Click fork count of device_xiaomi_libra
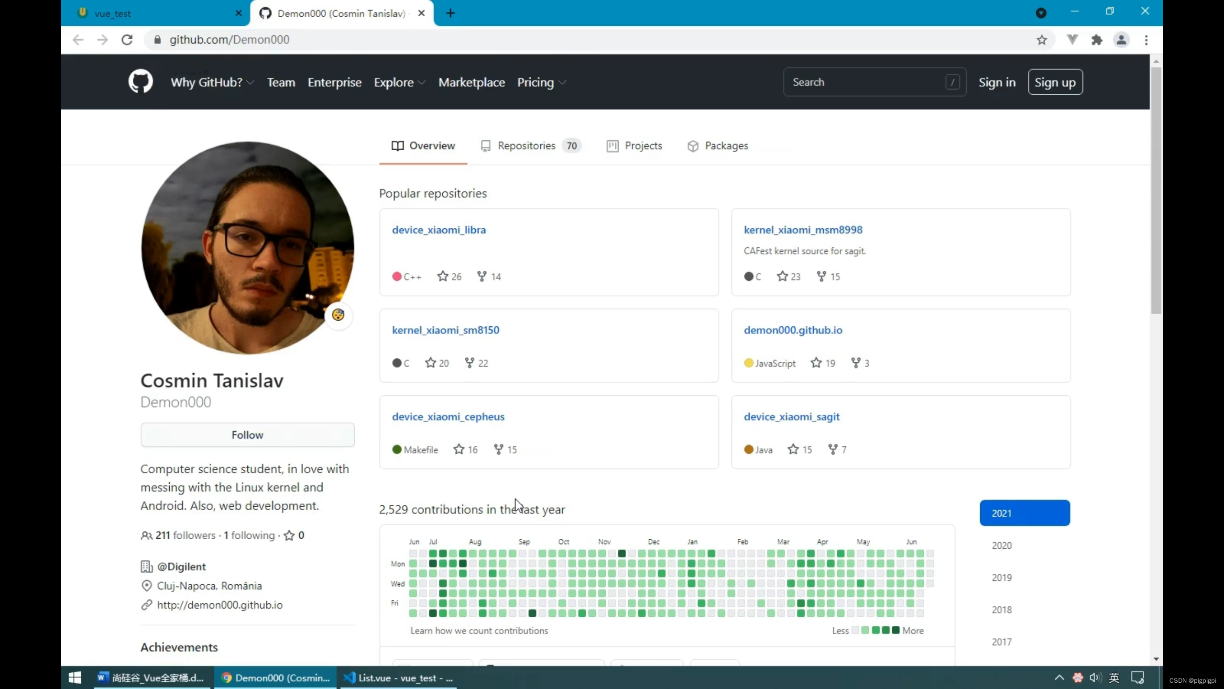The width and height of the screenshot is (1224, 689). [x=489, y=277]
